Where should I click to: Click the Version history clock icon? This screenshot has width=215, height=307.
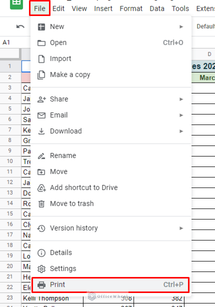tap(41, 228)
